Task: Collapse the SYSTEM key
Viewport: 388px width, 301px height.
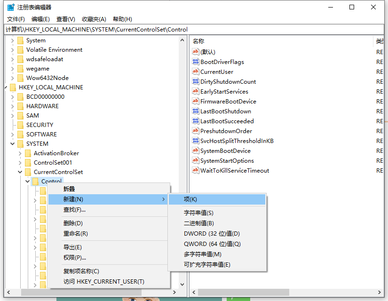Action: 12,144
